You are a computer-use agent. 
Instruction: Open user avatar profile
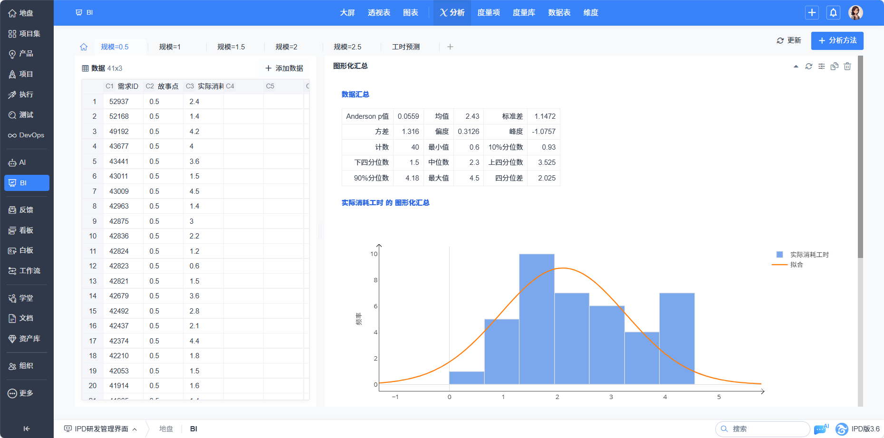pyautogui.click(x=855, y=13)
